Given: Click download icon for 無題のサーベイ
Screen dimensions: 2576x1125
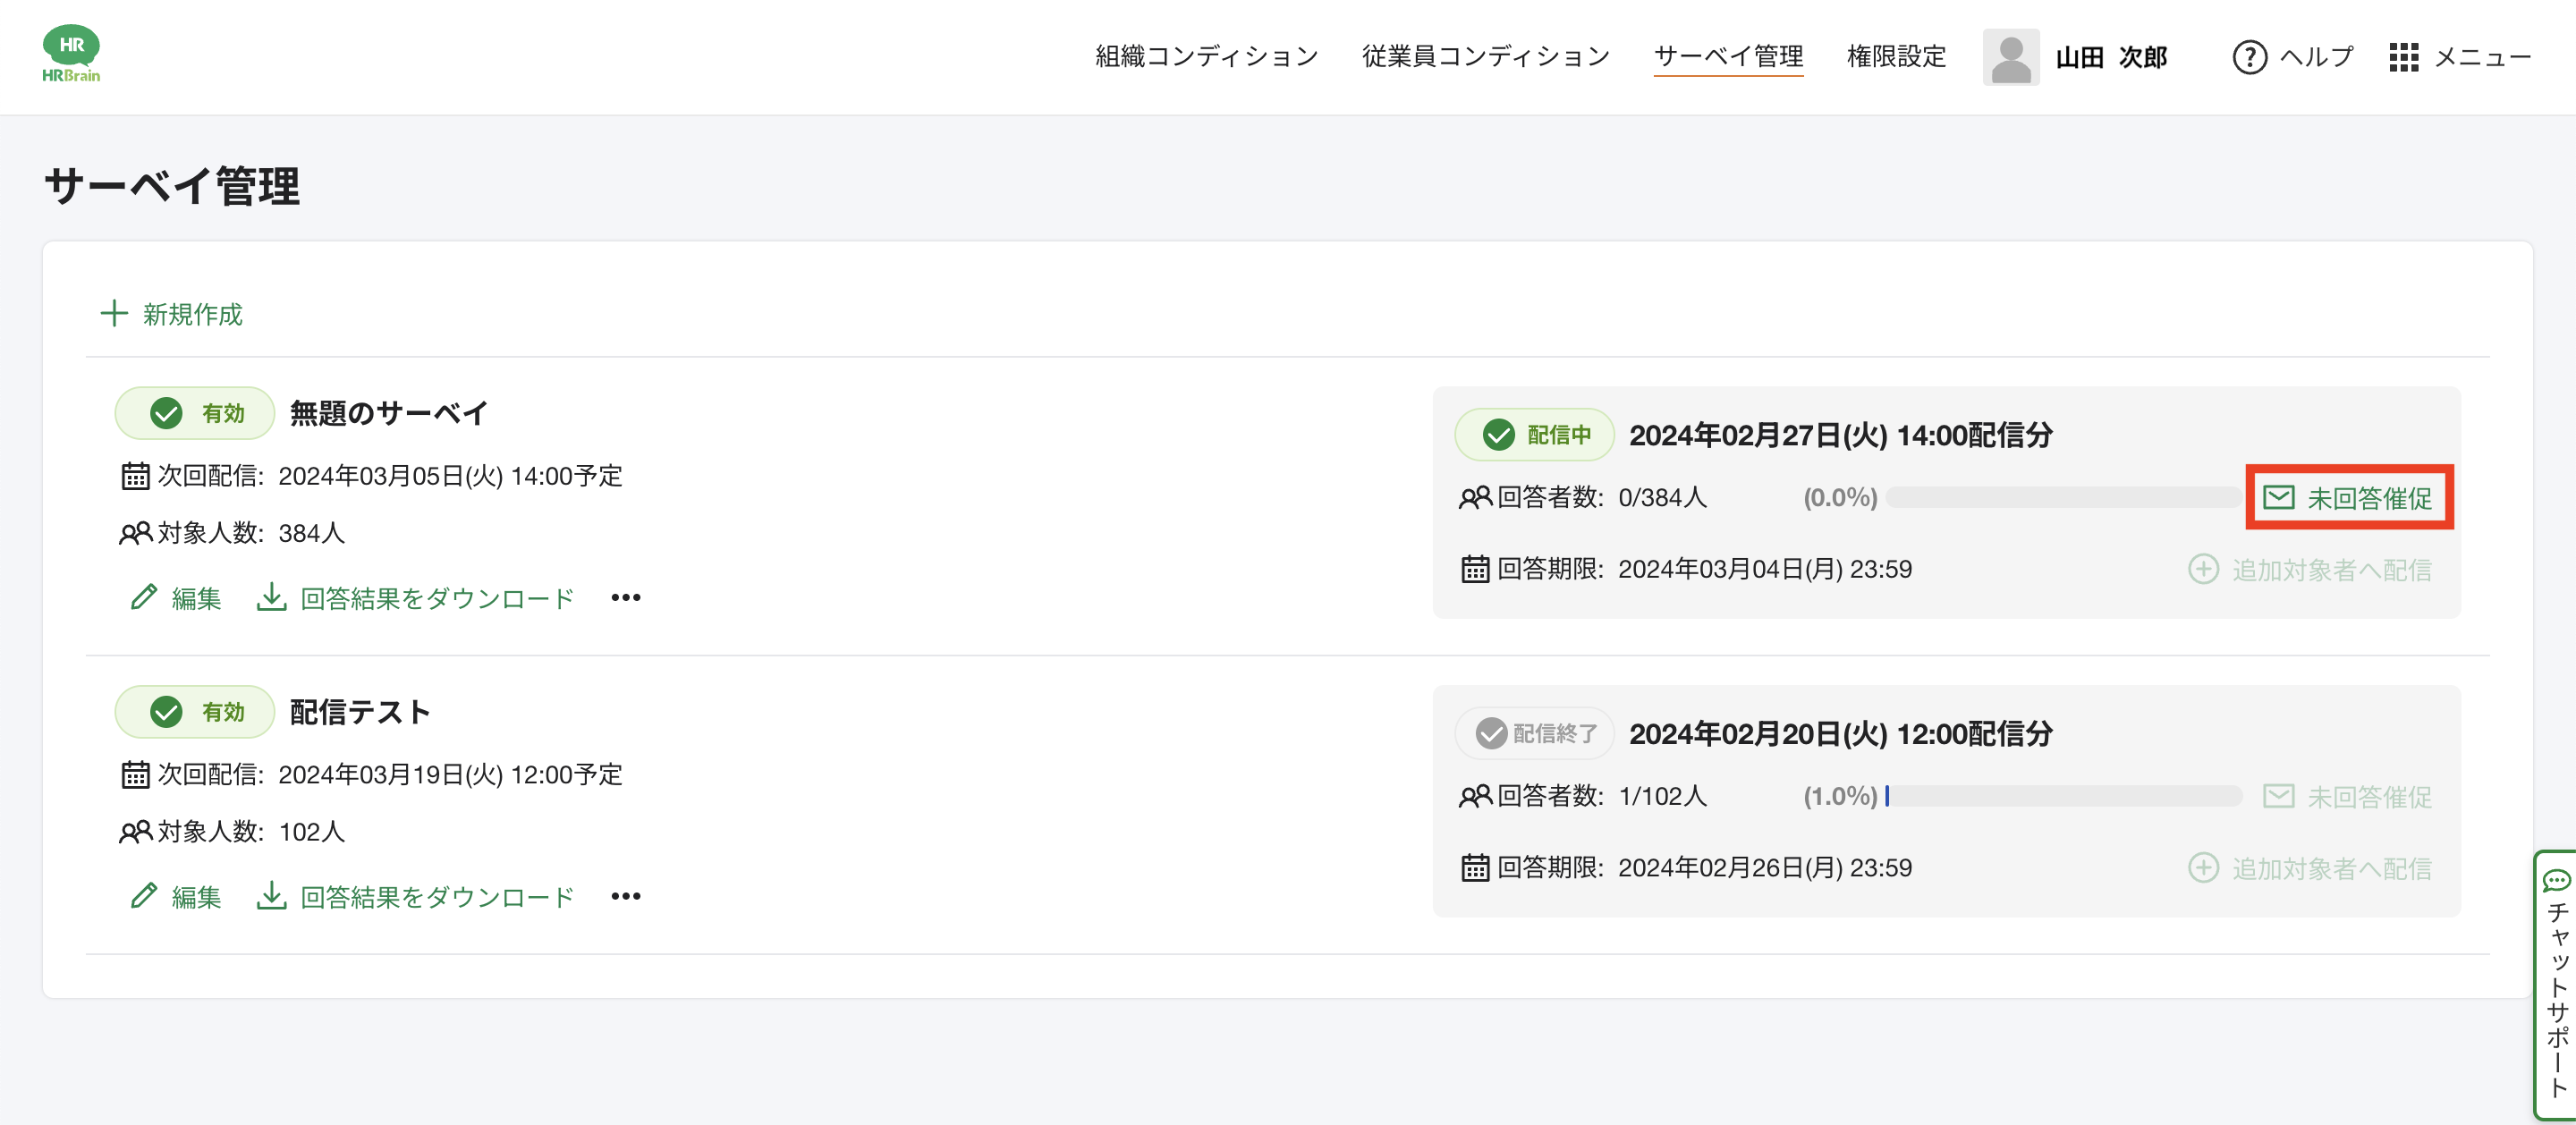Looking at the screenshot, I should tap(271, 597).
